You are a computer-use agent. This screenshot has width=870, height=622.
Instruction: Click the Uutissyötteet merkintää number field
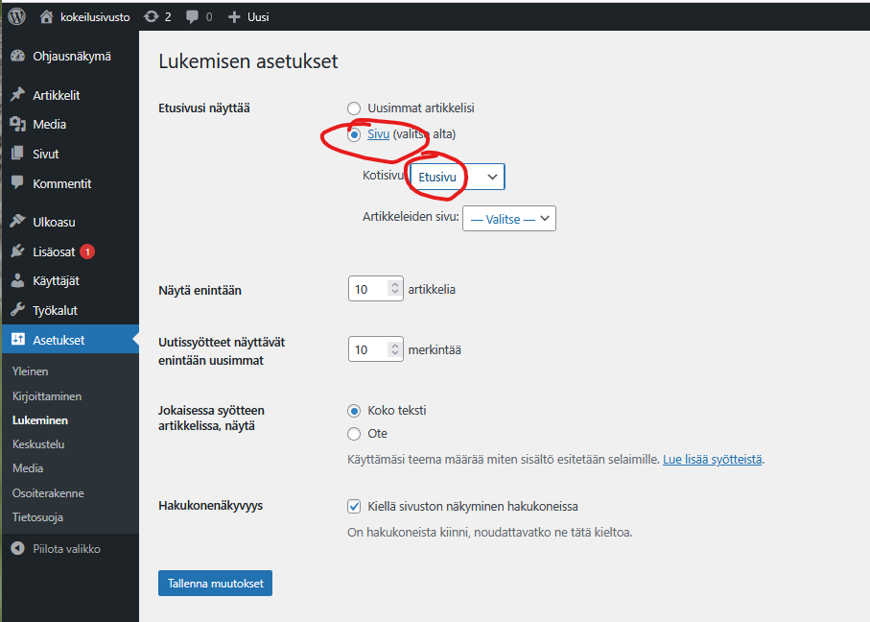(376, 349)
